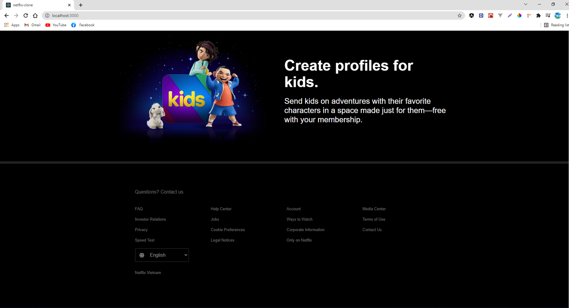
Task: Open the Only on Netflix link
Action: [x=299, y=240]
